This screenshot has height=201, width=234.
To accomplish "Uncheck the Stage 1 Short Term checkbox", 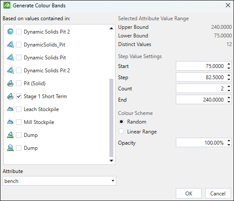I will tap(19, 96).
